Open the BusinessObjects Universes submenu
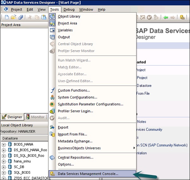This screenshot has width=190, height=180. coord(79,148)
